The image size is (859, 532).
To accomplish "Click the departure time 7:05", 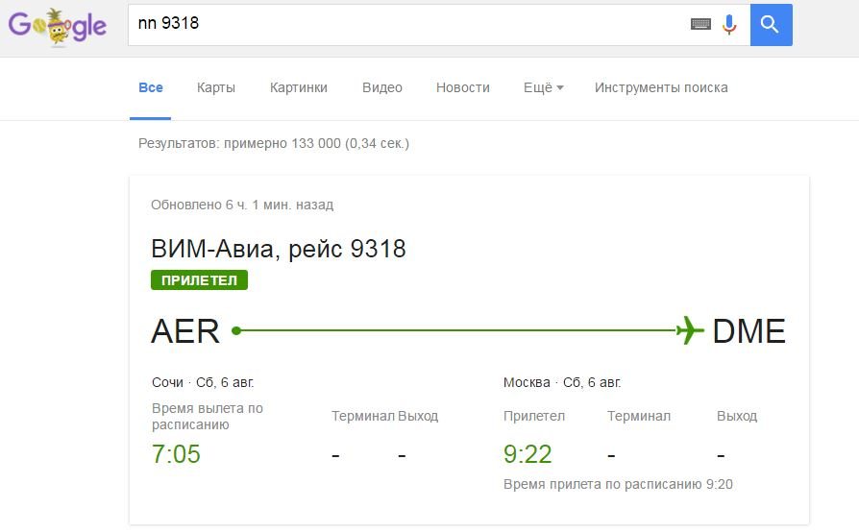I will click(176, 454).
